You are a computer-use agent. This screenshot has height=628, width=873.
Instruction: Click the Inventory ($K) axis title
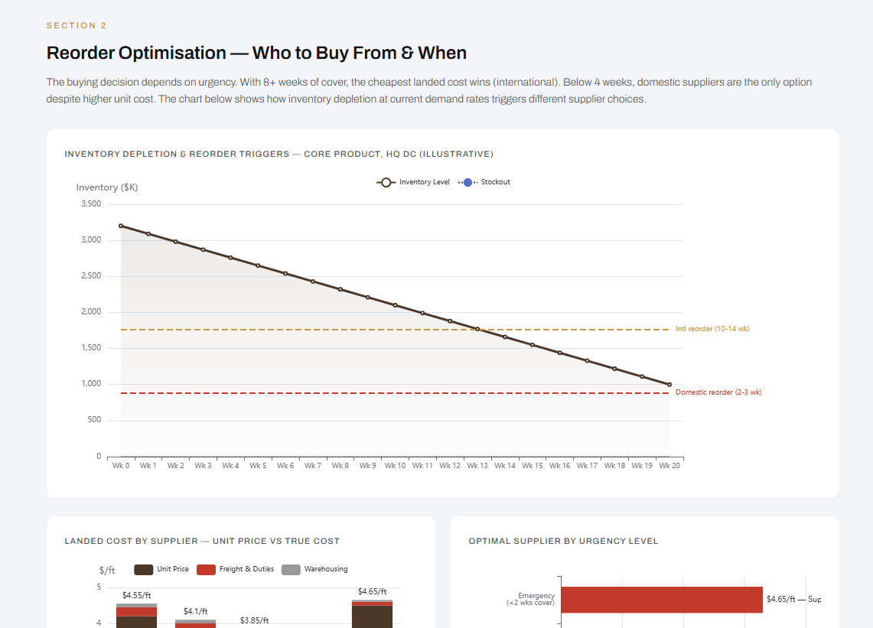pos(107,187)
